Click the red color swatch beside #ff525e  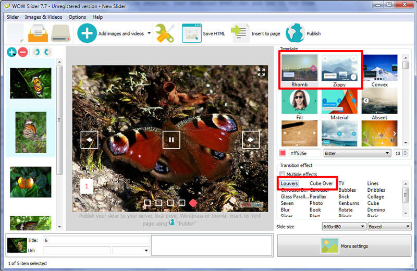pyautogui.click(x=283, y=153)
